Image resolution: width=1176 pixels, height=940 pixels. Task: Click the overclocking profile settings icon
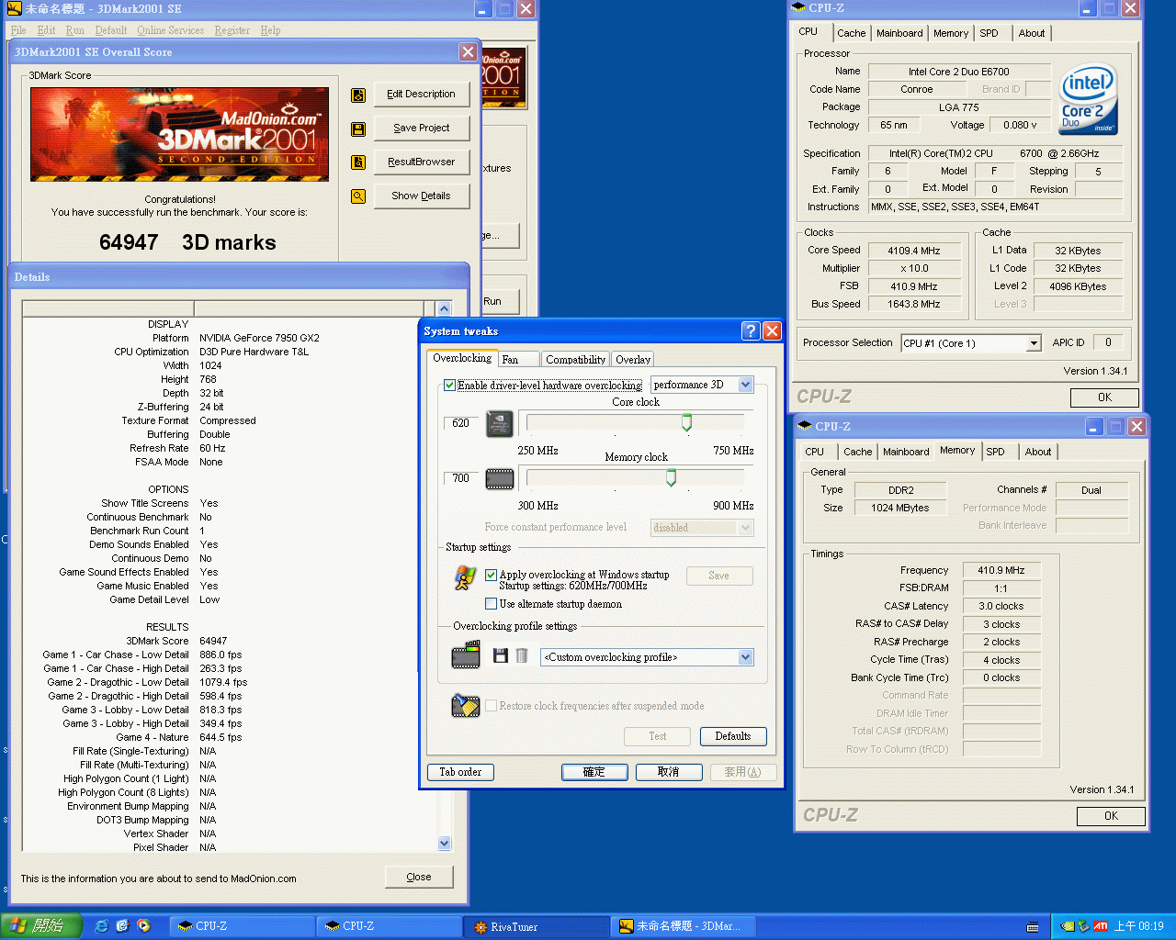tap(466, 655)
